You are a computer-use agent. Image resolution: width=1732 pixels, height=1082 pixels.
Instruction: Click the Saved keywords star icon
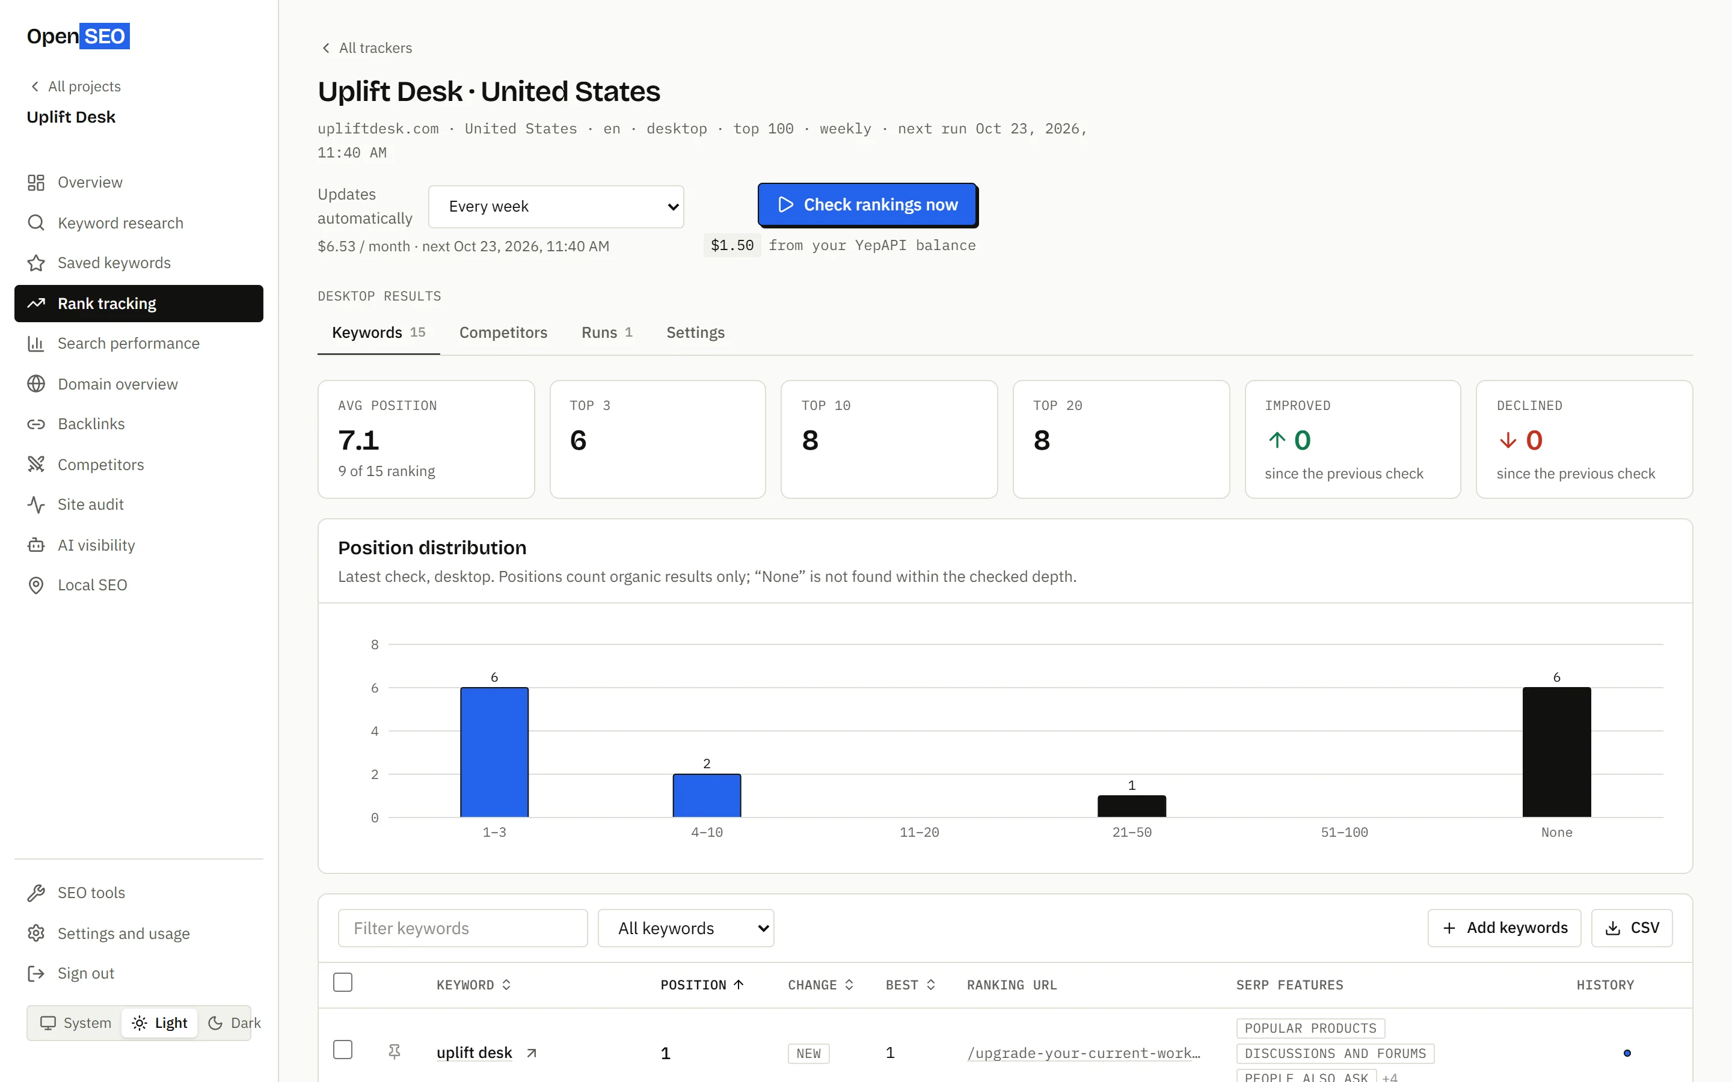click(36, 263)
